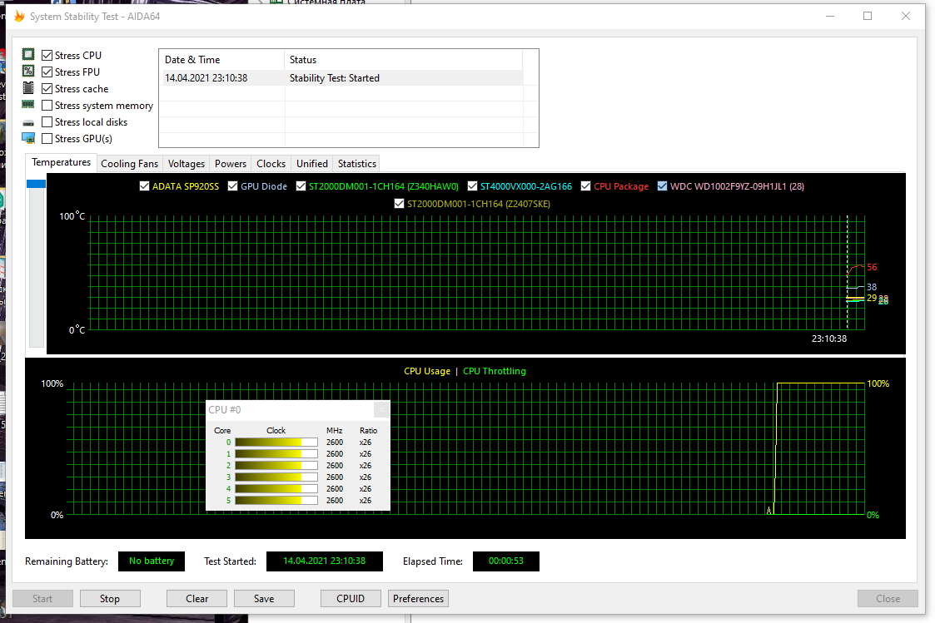The height and width of the screenshot is (623, 935).
Task: Click the Core 5 clock bar
Action: (x=276, y=500)
